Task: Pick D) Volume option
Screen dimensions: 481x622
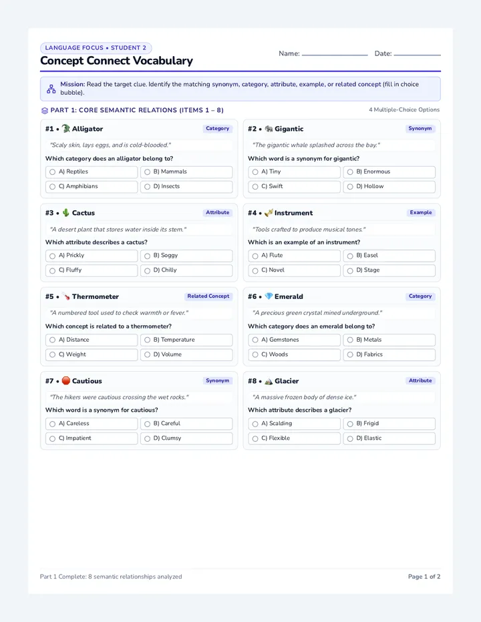Action: click(x=186, y=354)
